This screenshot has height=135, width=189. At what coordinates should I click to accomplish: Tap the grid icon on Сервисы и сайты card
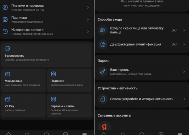(x=54, y=99)
